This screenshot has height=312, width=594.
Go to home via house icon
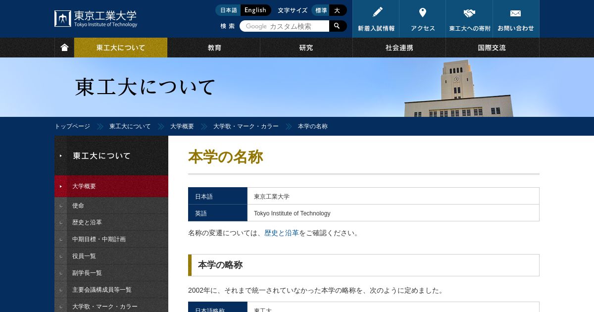tap(64, 48)
